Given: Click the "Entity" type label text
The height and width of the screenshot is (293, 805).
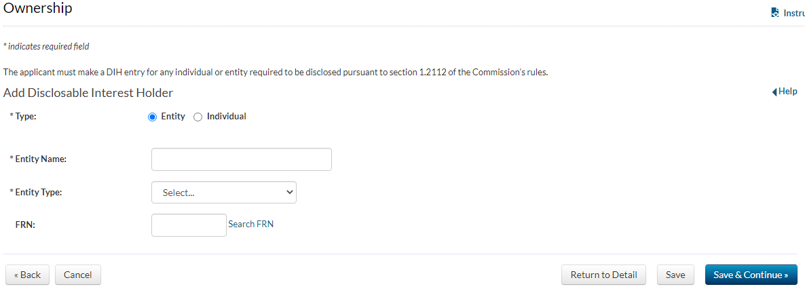Looking at the screenshot, I should pos(173,117).
